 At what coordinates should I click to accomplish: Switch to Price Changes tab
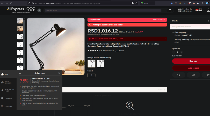(3, 82)
